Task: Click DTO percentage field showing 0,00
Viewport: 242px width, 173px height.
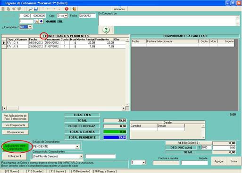Action: tap(207, 148)
